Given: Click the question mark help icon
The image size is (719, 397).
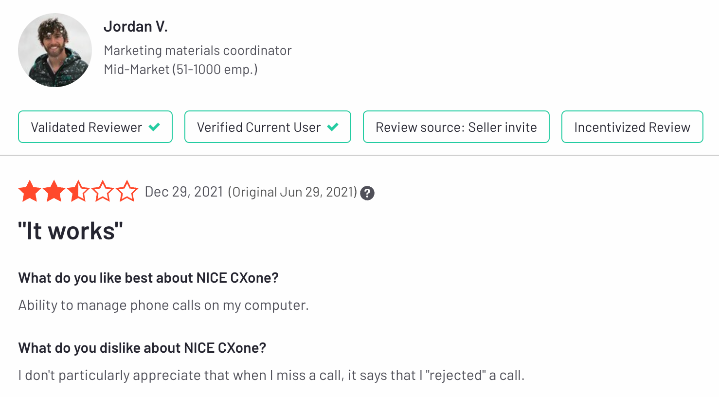Looking at the screenshot, I should (x=367, y=193).
